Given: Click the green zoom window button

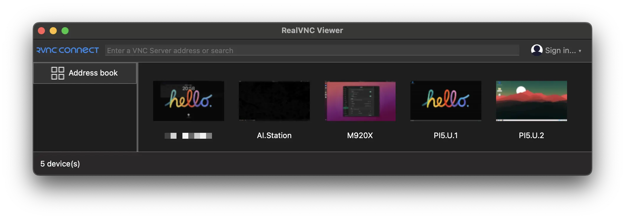Looking at the screenshot, I should click(65, 31).
